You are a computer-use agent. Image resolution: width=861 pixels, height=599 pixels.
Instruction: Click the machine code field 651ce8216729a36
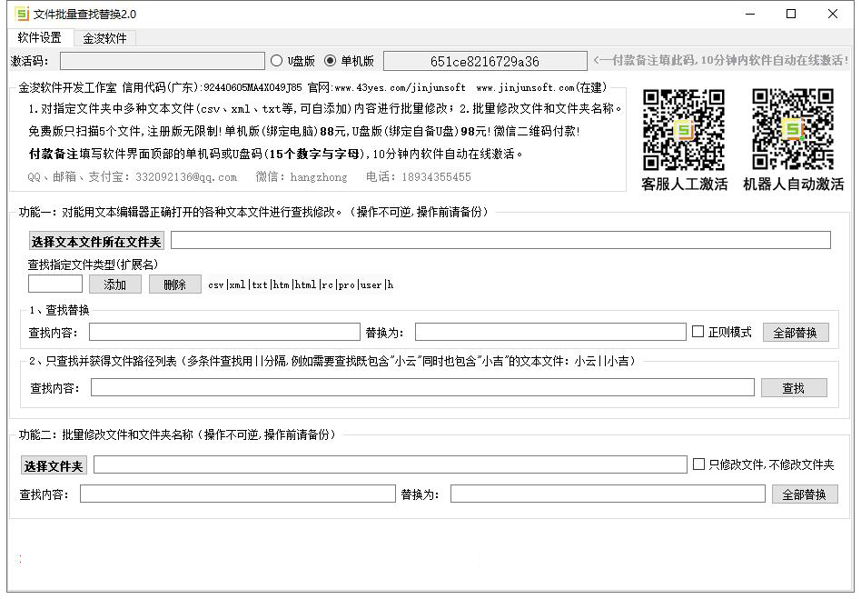(x=484, y=62)
